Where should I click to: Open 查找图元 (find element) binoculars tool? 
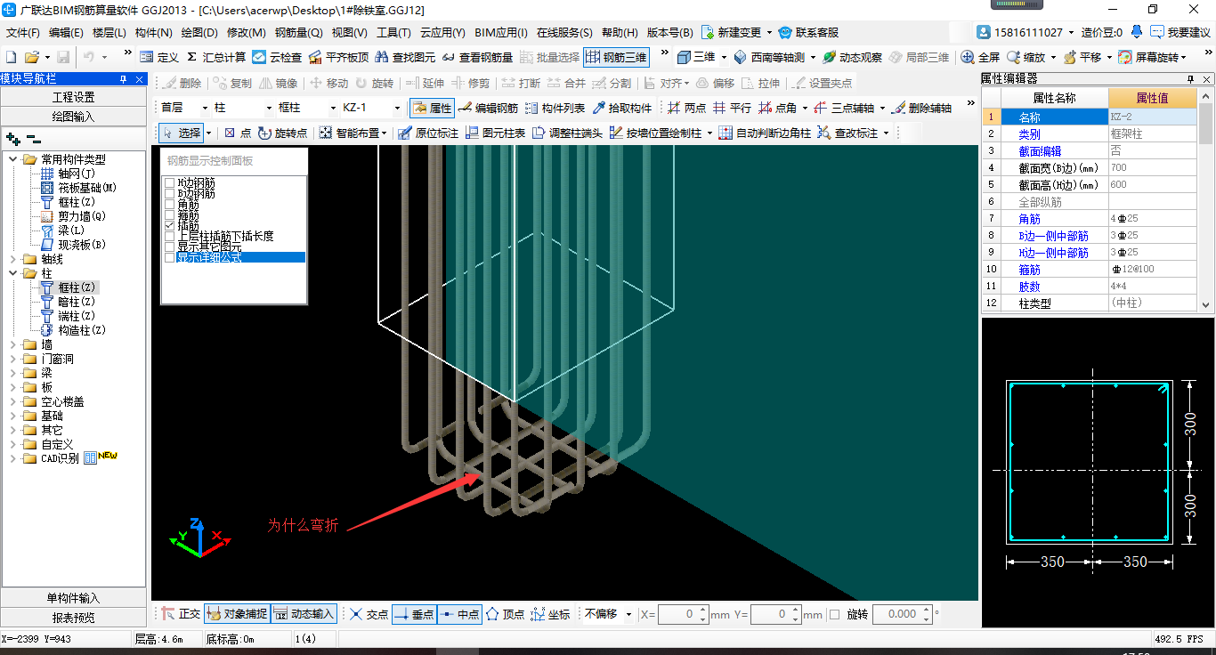(405, 57)
